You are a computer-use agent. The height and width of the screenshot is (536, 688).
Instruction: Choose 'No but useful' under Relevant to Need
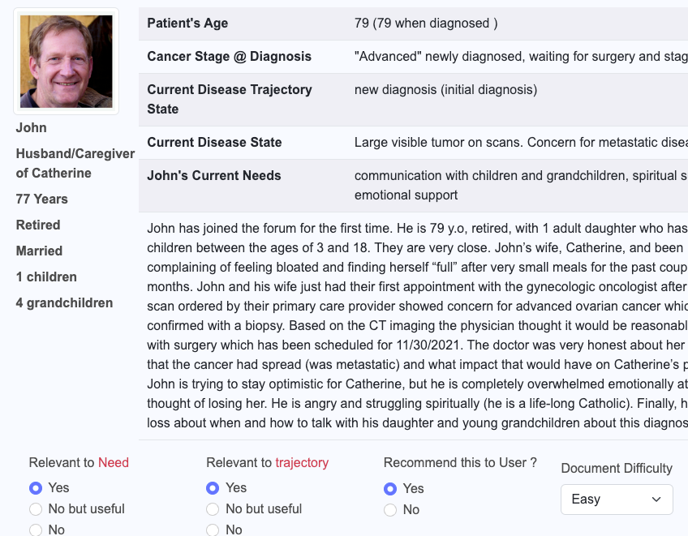click(x=36, y=508)
